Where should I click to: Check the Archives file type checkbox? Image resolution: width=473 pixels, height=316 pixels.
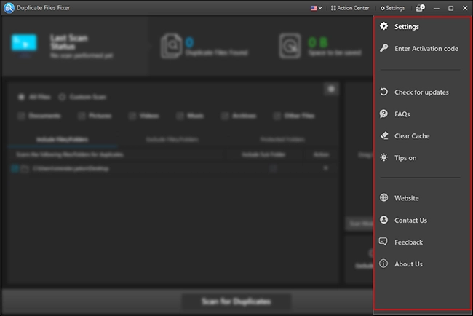coord(225,116)
